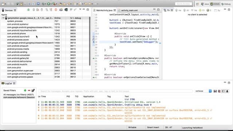The image size is (233, 131).
Task: Collapse the code fold marker on line 40
Action: coord(98,75)
